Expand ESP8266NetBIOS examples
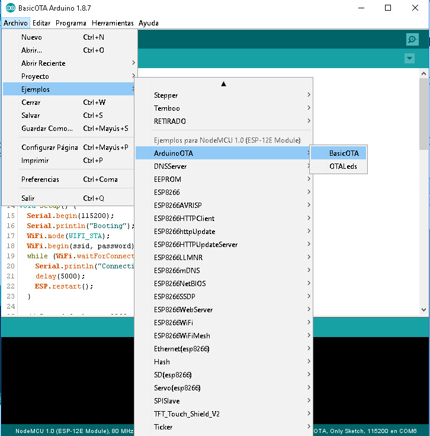The image size is (430, 436). (223, 284)
